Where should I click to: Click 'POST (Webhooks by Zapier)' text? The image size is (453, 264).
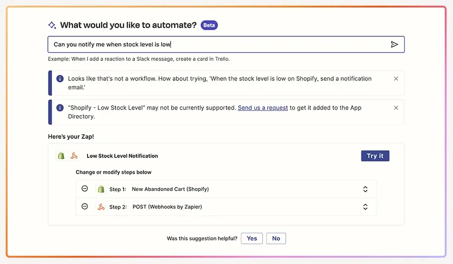(x=167, y=207)
